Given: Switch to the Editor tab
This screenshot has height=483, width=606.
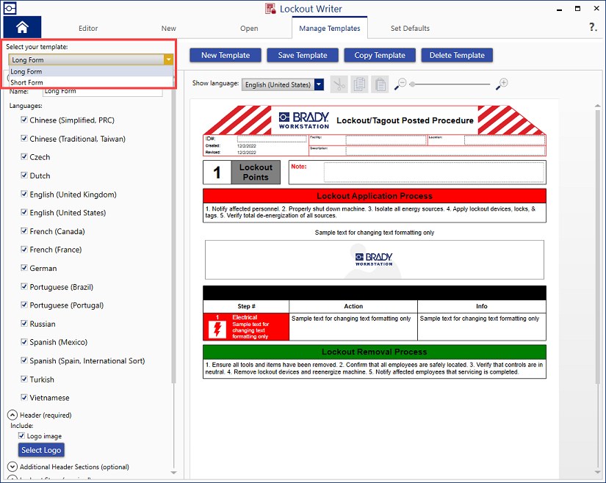Looking at the screenshot, I should pos(88,29).
